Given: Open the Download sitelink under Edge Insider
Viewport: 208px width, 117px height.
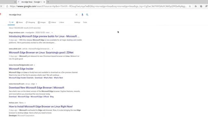Looking at the screenshot, I should (38, 78).
